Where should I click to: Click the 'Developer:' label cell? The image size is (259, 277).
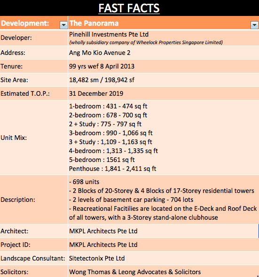click(34, 38)
